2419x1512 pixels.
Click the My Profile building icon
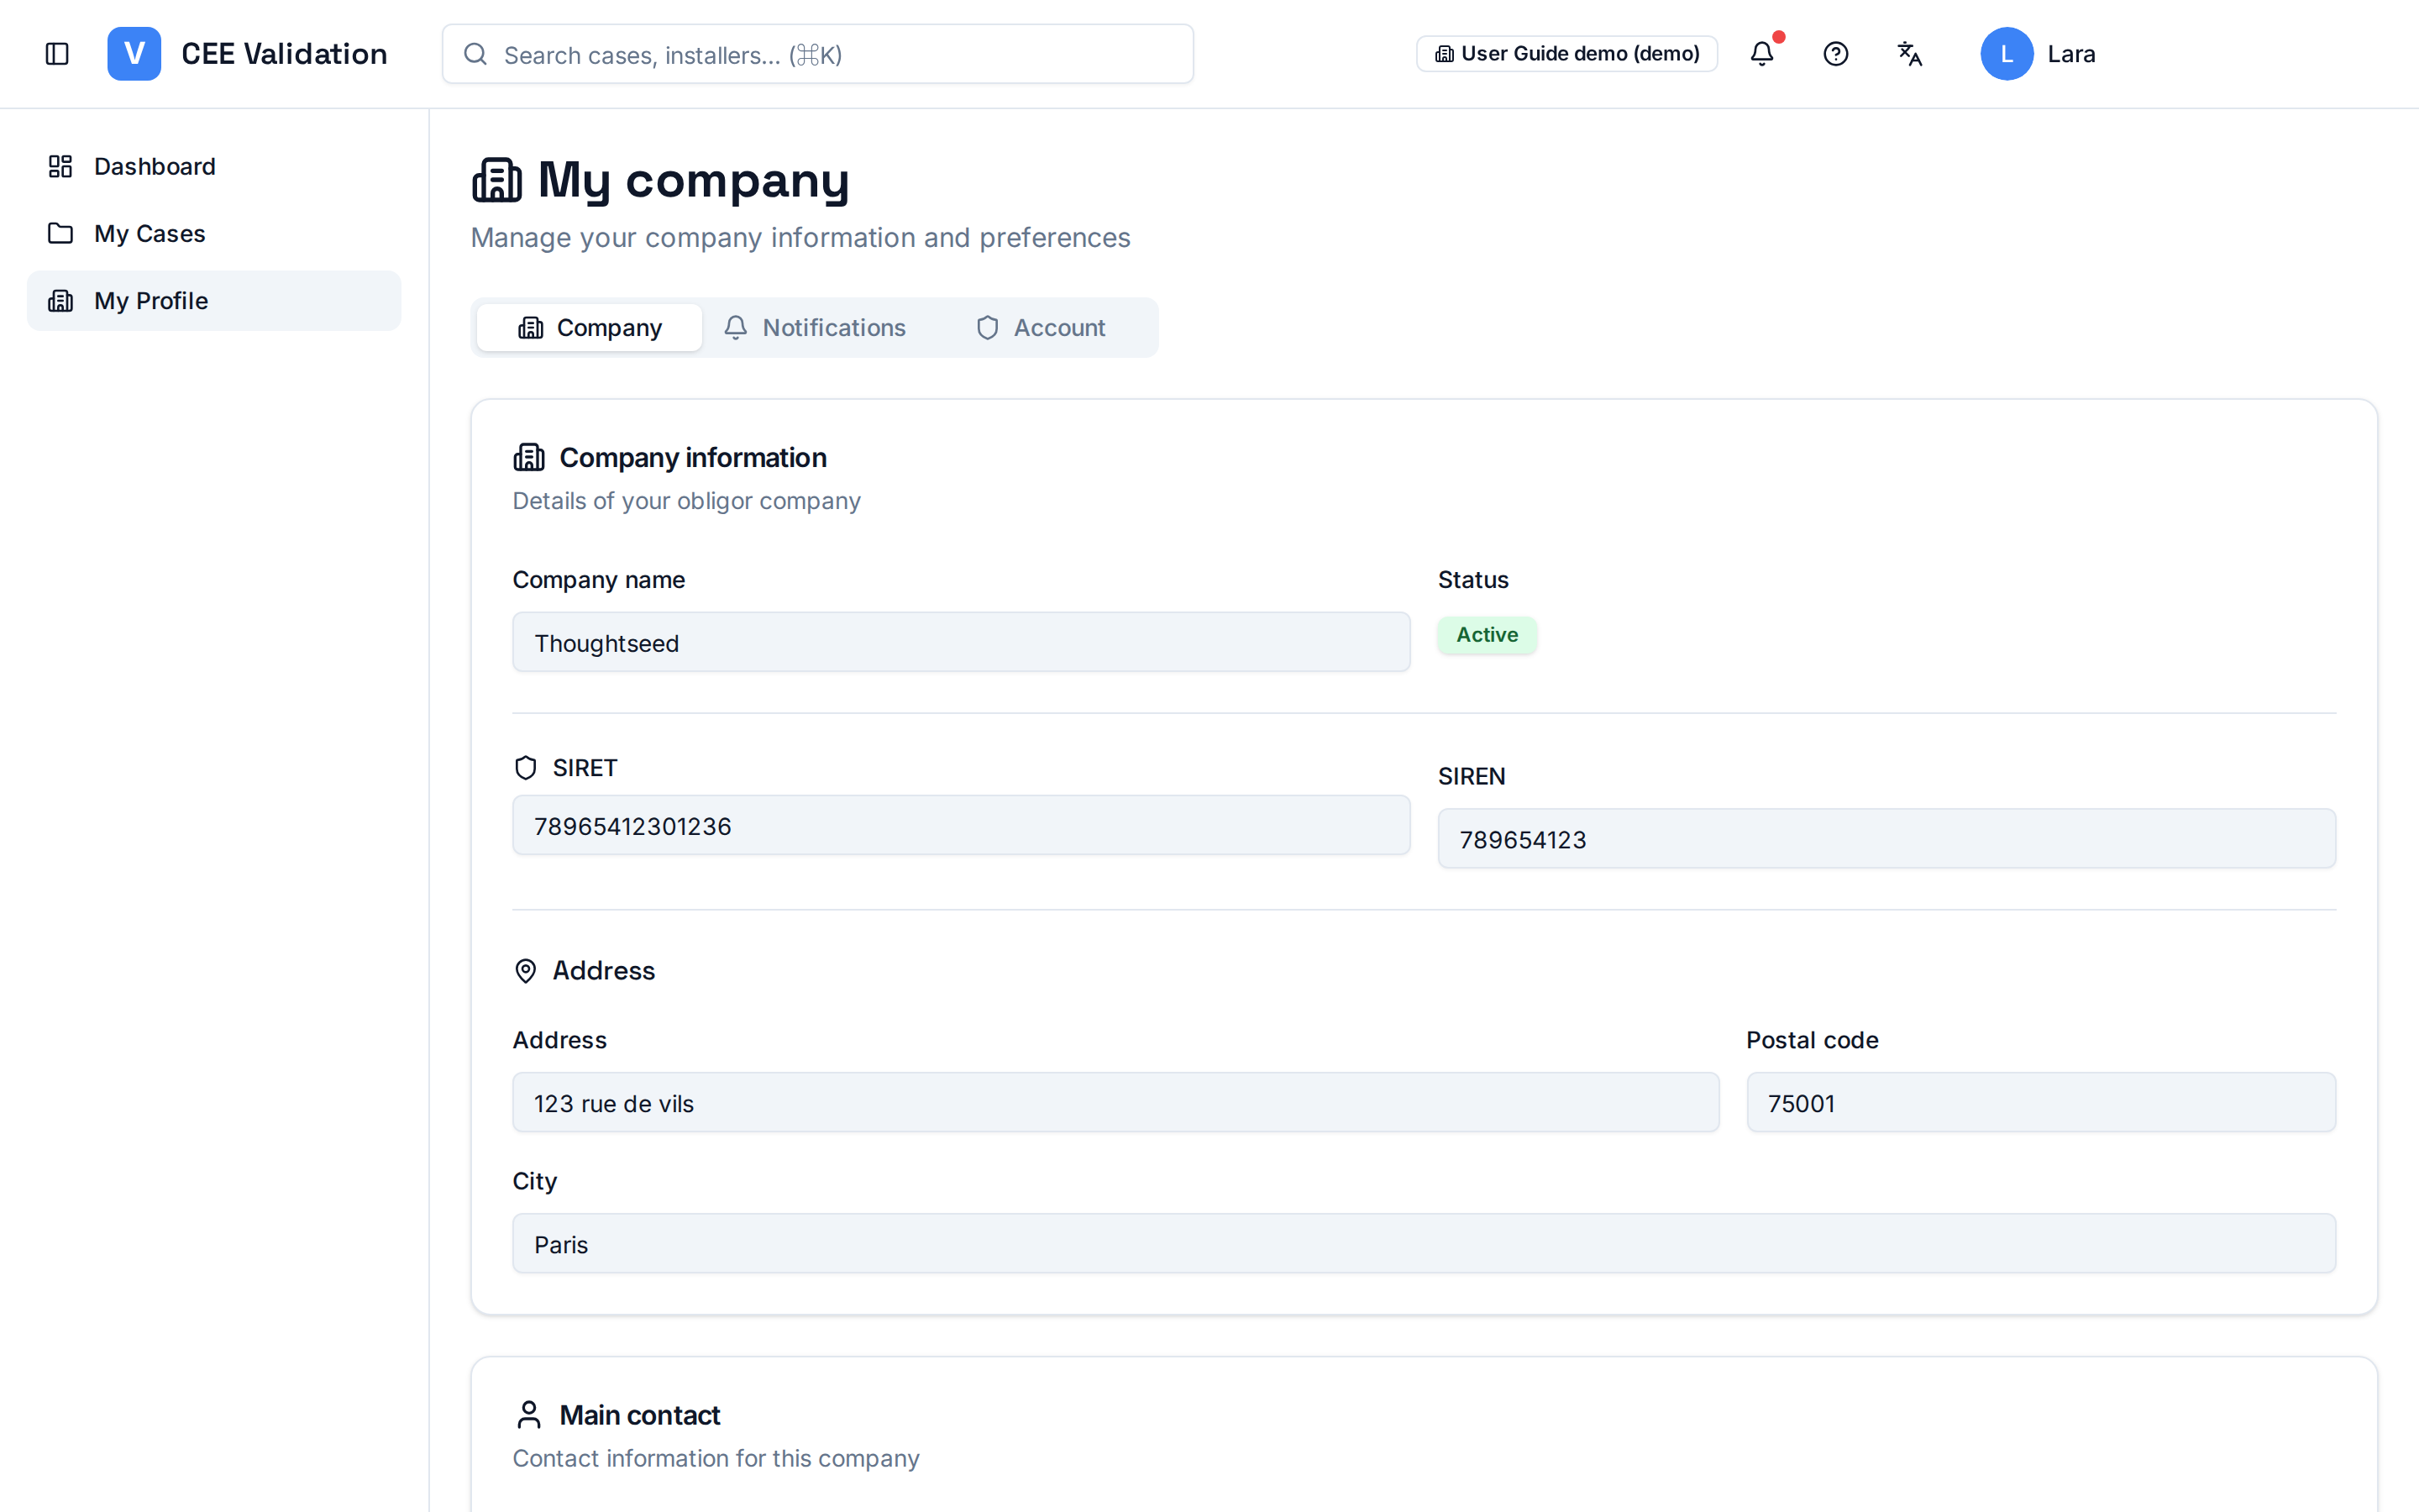pyautogui.click(x=60, y=300)
